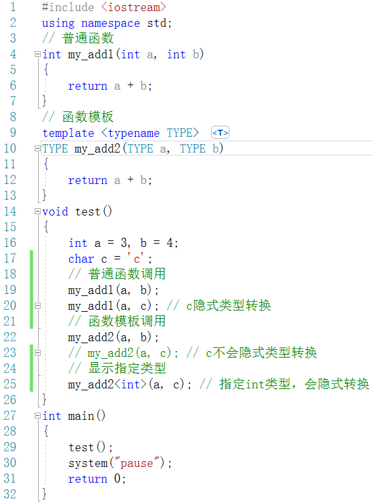This screenshot has height=503, width=373.
Task: Click on 'using namespace std;' line
Action: click(107, 23)
